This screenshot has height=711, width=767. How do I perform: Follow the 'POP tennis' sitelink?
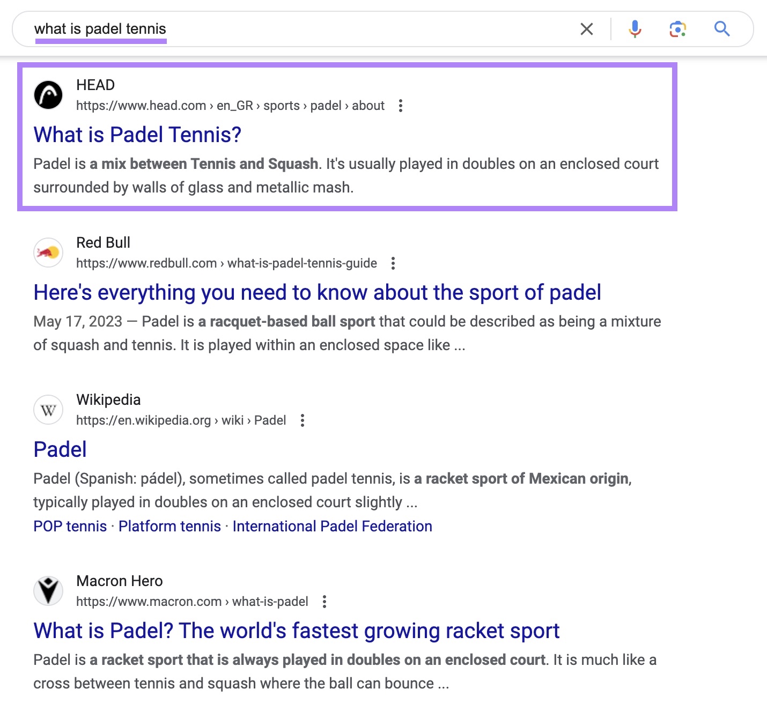(70, 526)
